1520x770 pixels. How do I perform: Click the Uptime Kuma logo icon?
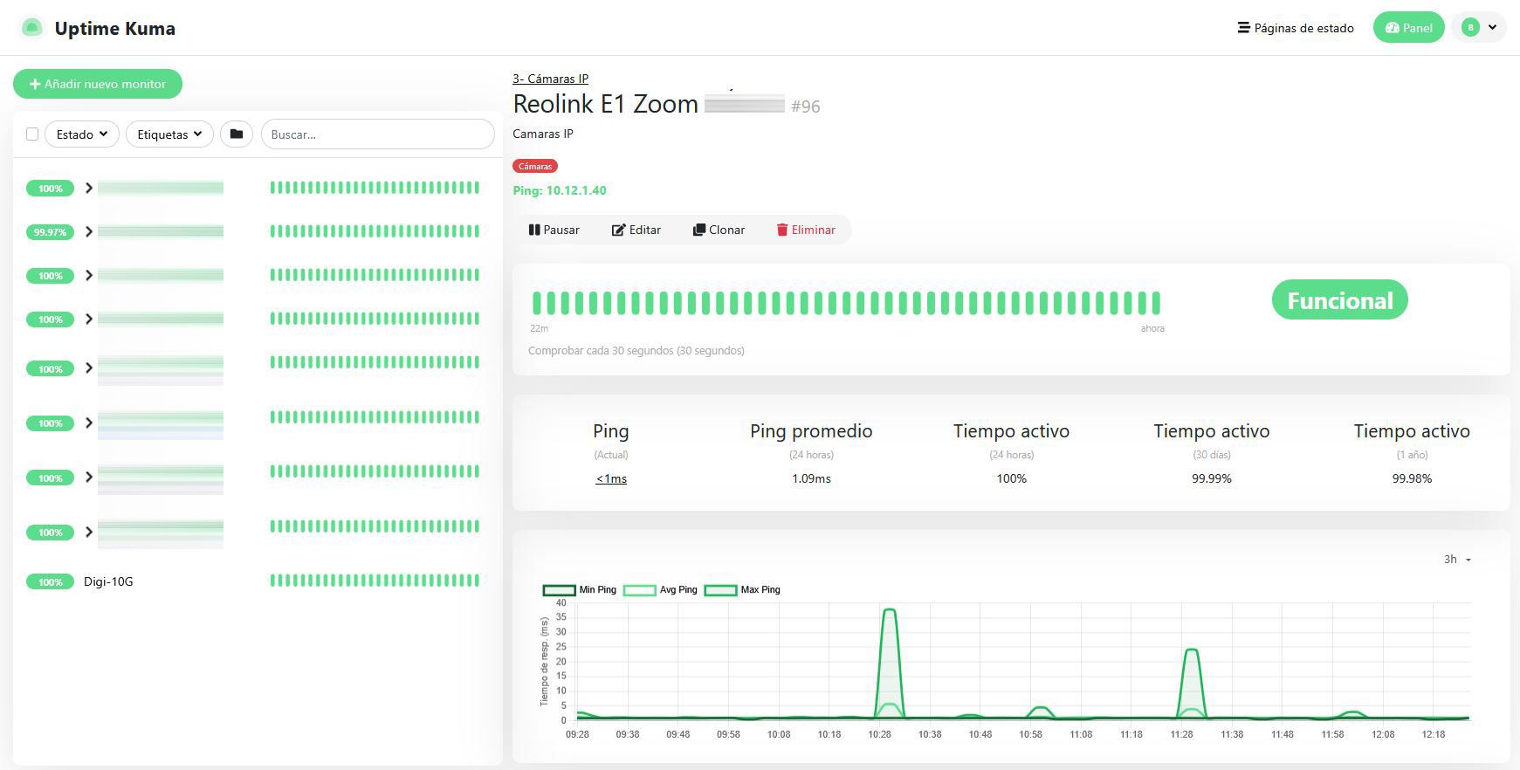coord(31,28)
